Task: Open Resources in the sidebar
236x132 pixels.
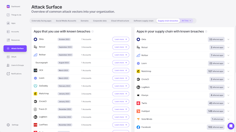Action: [15, 40]
